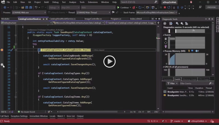Toggle the GC memory marker in Process Memory
The width and height of the screenshot is (219, 125).
tap(189, 51)
